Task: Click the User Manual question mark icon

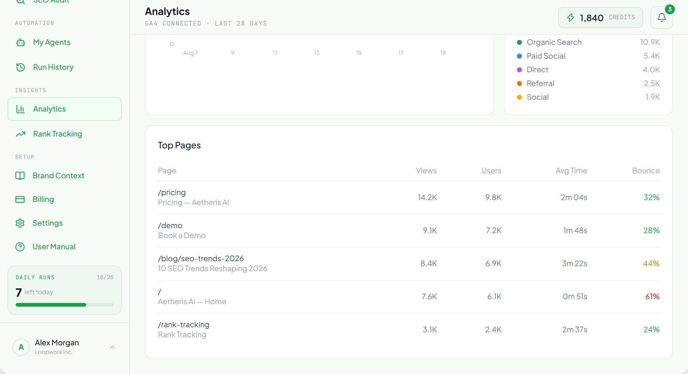Action: click(20, 247)
